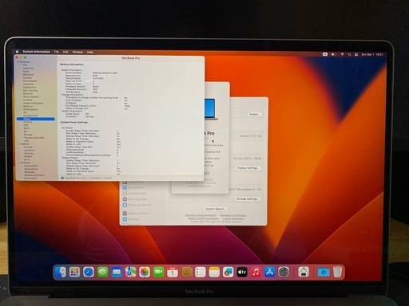
Task: Click the System Report… button
Action: [216, 209]
